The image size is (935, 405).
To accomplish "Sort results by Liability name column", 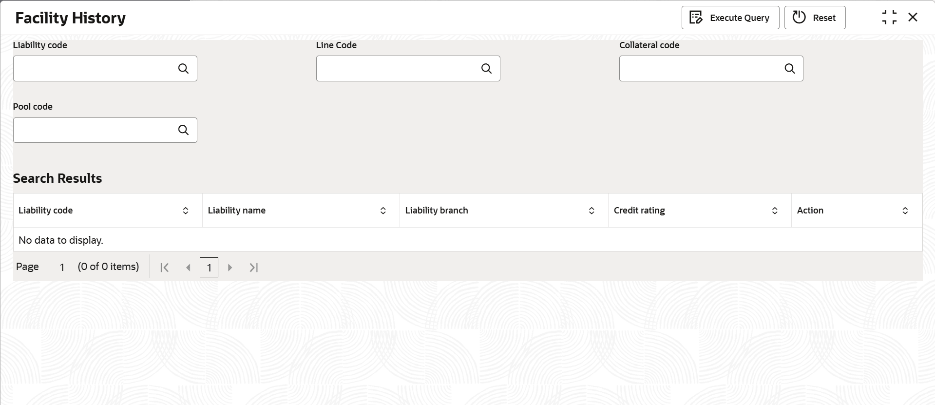I will pos(383,211).
